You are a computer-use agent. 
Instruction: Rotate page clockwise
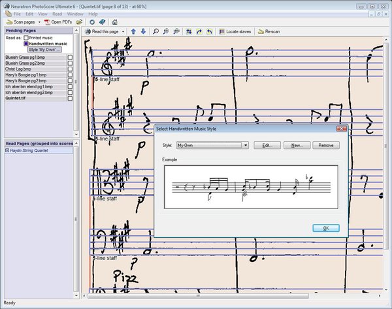pos(199,31)
